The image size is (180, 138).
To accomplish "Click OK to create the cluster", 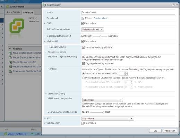I will pyautogui.click(x=155, y=131).
